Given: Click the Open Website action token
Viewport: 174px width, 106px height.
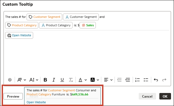Looking at the screenshot, I should 19,35.
